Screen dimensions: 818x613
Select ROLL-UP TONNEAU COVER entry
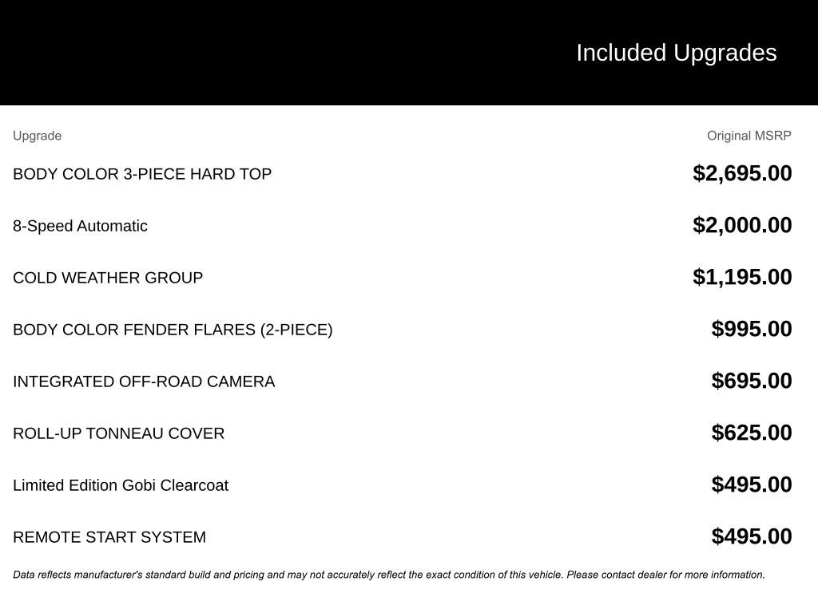click(118, 433)
